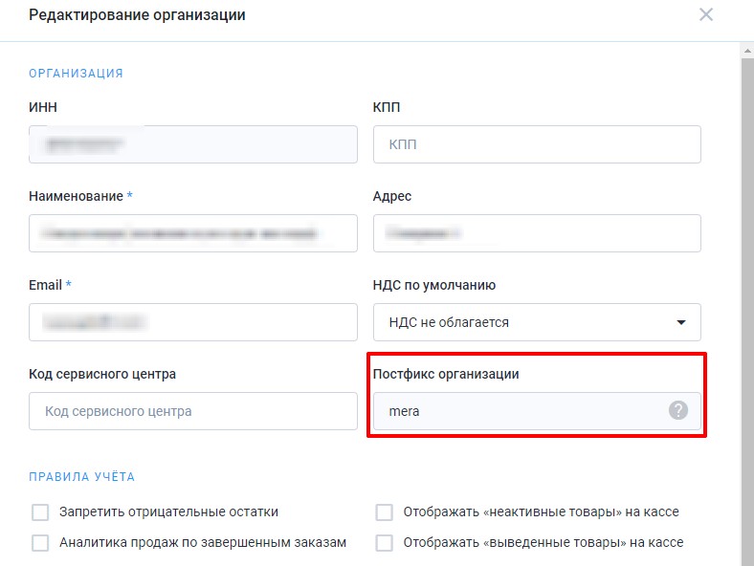
Task: Click the Постфикс организации label
Action: pyautogui.click(x=445, y=374)
